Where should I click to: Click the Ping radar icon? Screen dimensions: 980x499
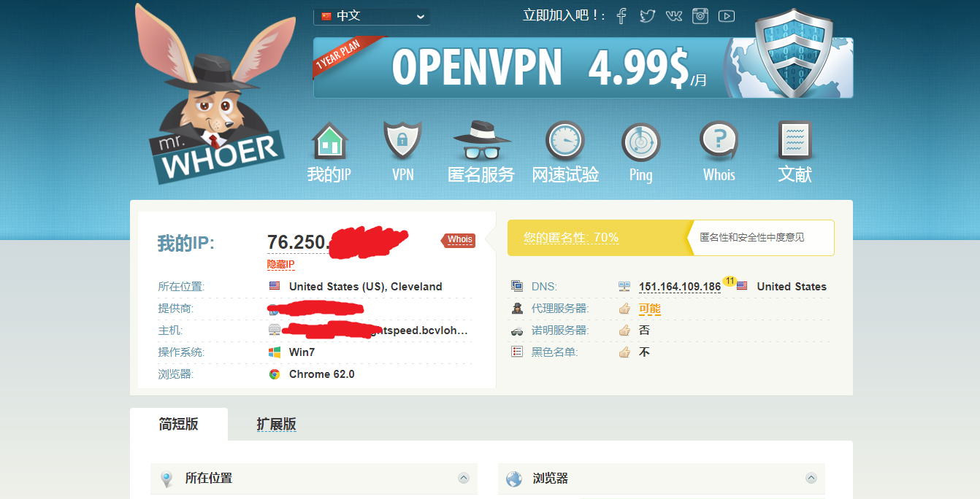641,142
